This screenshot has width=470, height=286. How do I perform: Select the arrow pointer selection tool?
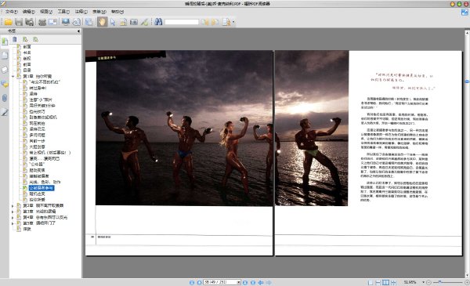[113, 22]
